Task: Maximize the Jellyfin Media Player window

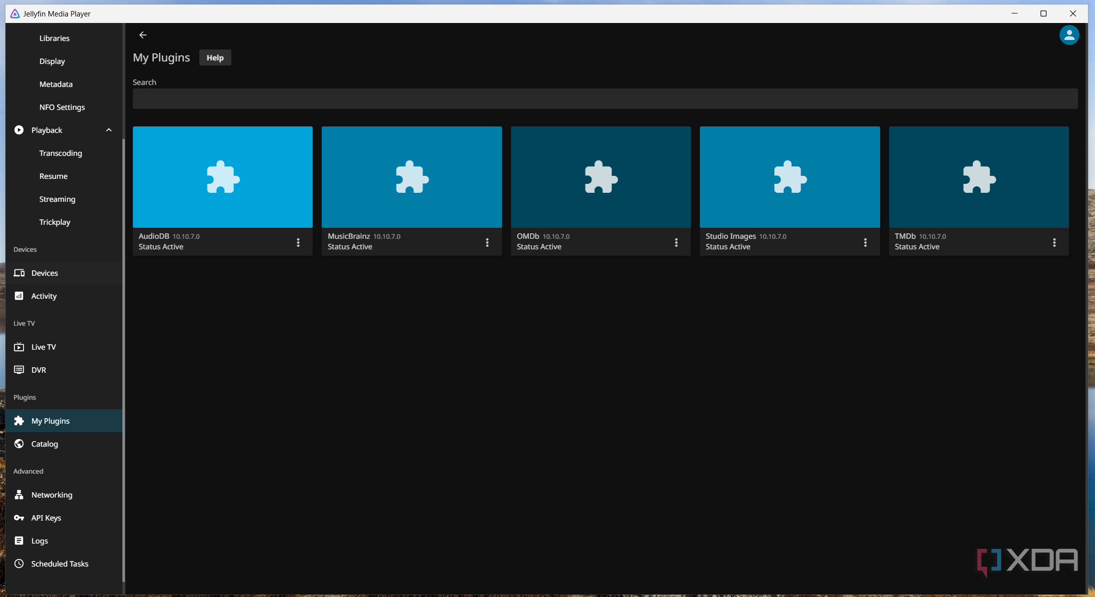Action: (1043, 13)
